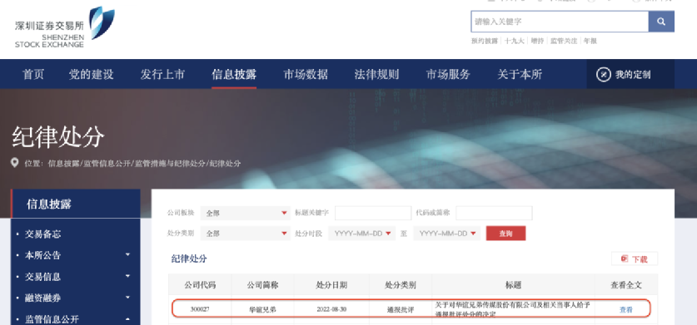Open the 公司板块 dropdown
Image resolution: width=697 pixels, height=325 pixels.
point(246,213)
